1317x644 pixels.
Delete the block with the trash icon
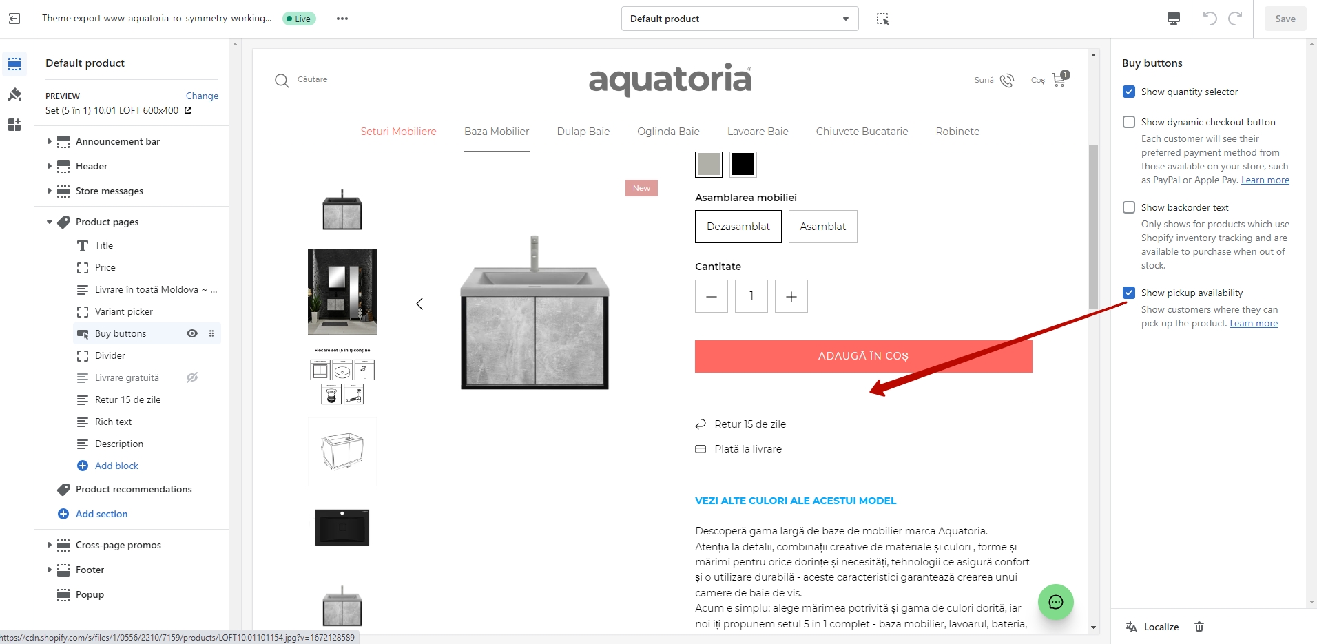pos(1199,627)
